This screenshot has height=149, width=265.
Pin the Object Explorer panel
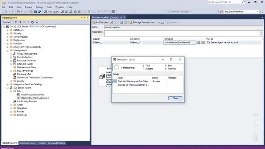point(84,17)
